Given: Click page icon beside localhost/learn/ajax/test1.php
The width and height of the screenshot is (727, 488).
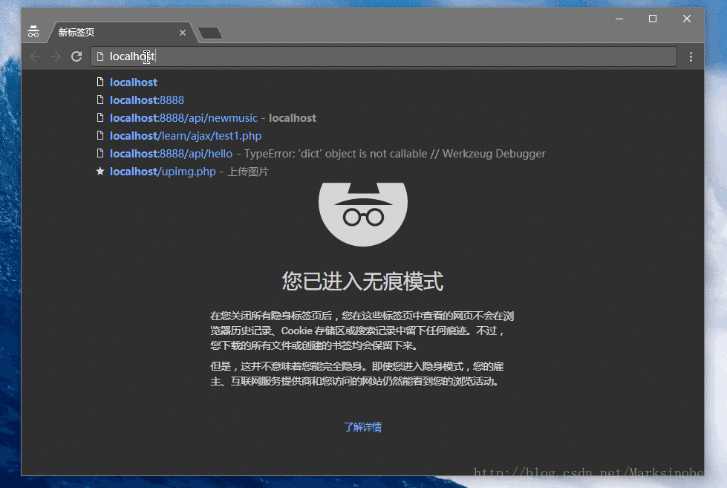Looking at the screenshot, I should [x=100, y=135].
